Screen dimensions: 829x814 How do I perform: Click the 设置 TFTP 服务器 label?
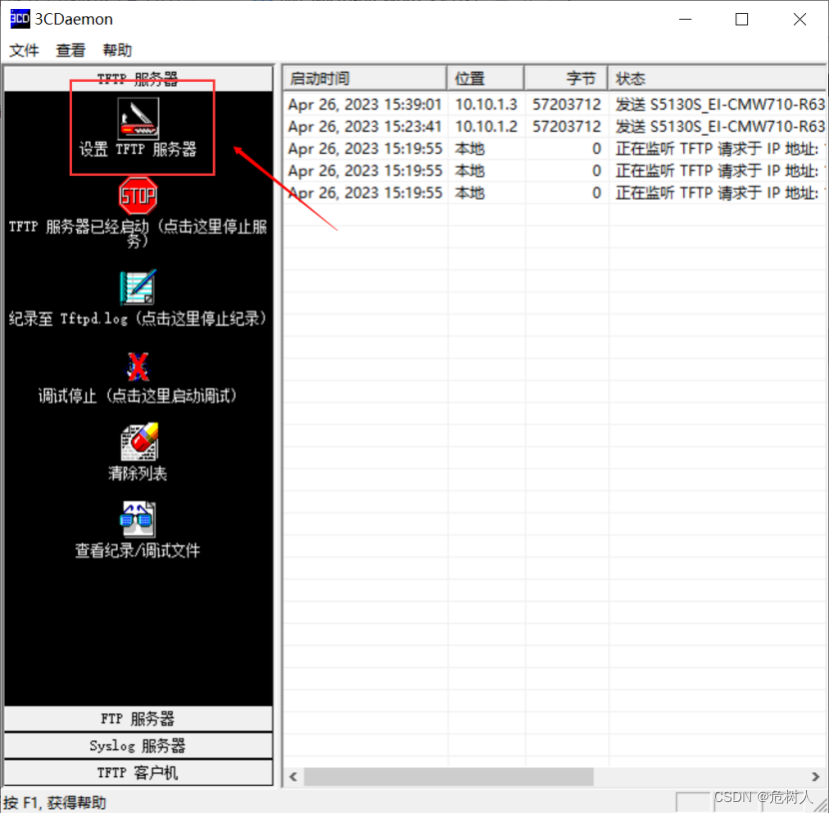point(138,150)
